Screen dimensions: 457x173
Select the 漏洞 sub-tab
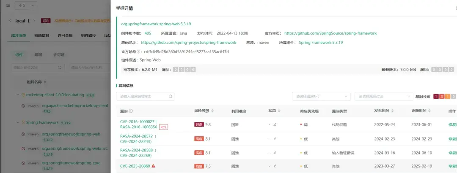pos(38,55)
